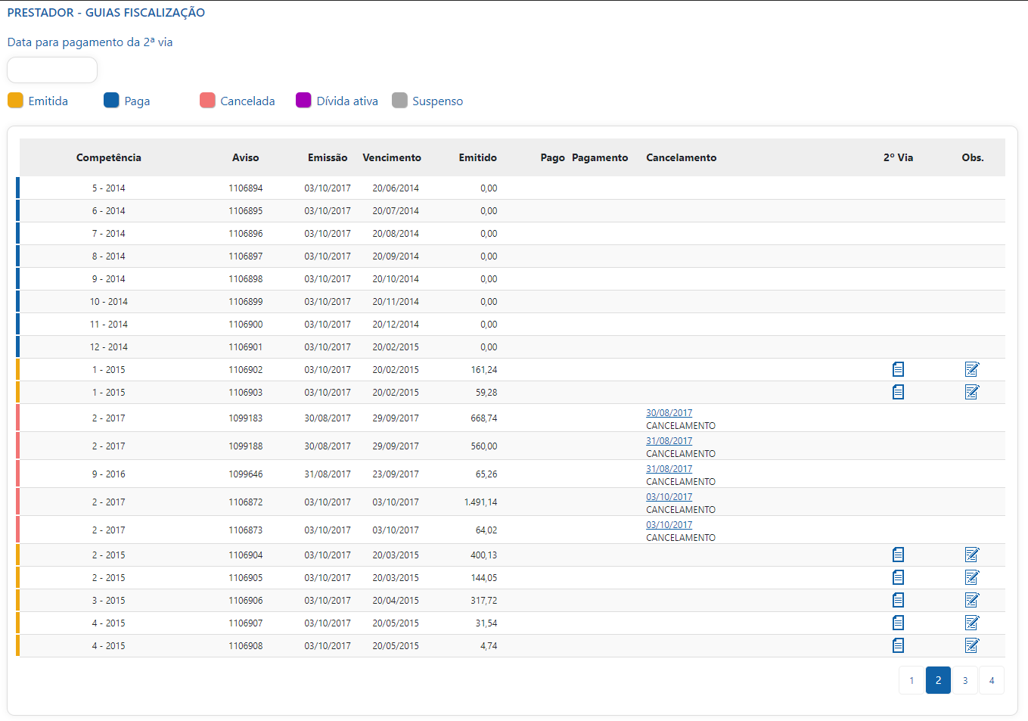Select aviso number 1106894 cell
This screenshot has width=1028, height=721.
tap(246, 188)
